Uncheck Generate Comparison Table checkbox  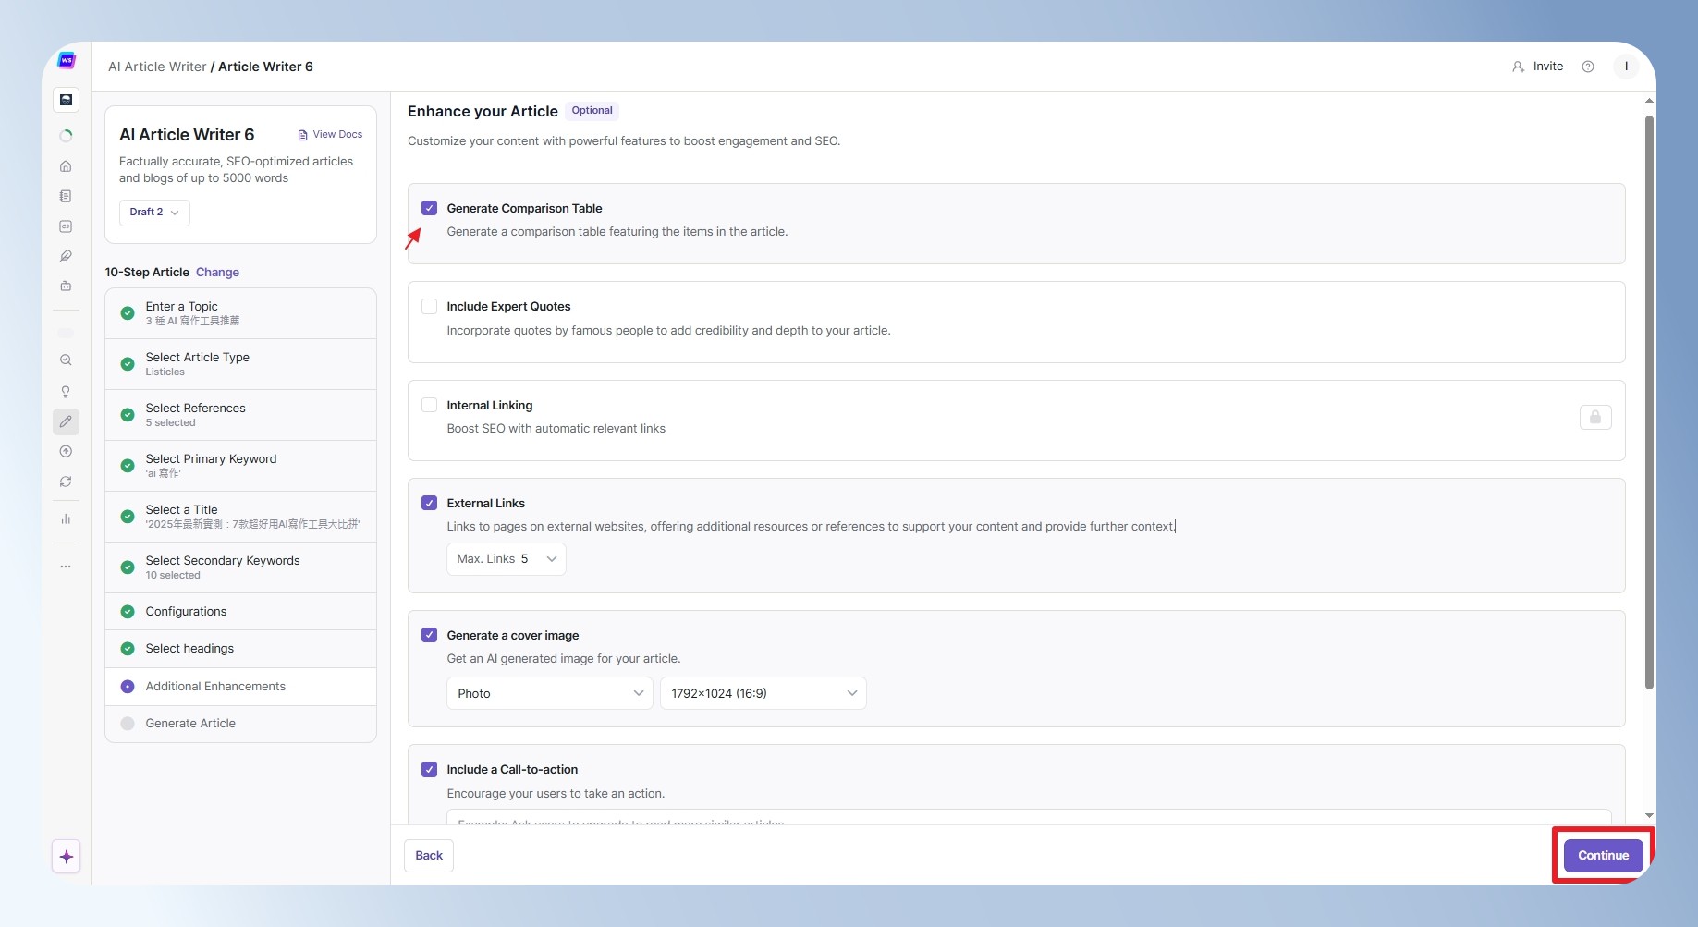(429, 208)
